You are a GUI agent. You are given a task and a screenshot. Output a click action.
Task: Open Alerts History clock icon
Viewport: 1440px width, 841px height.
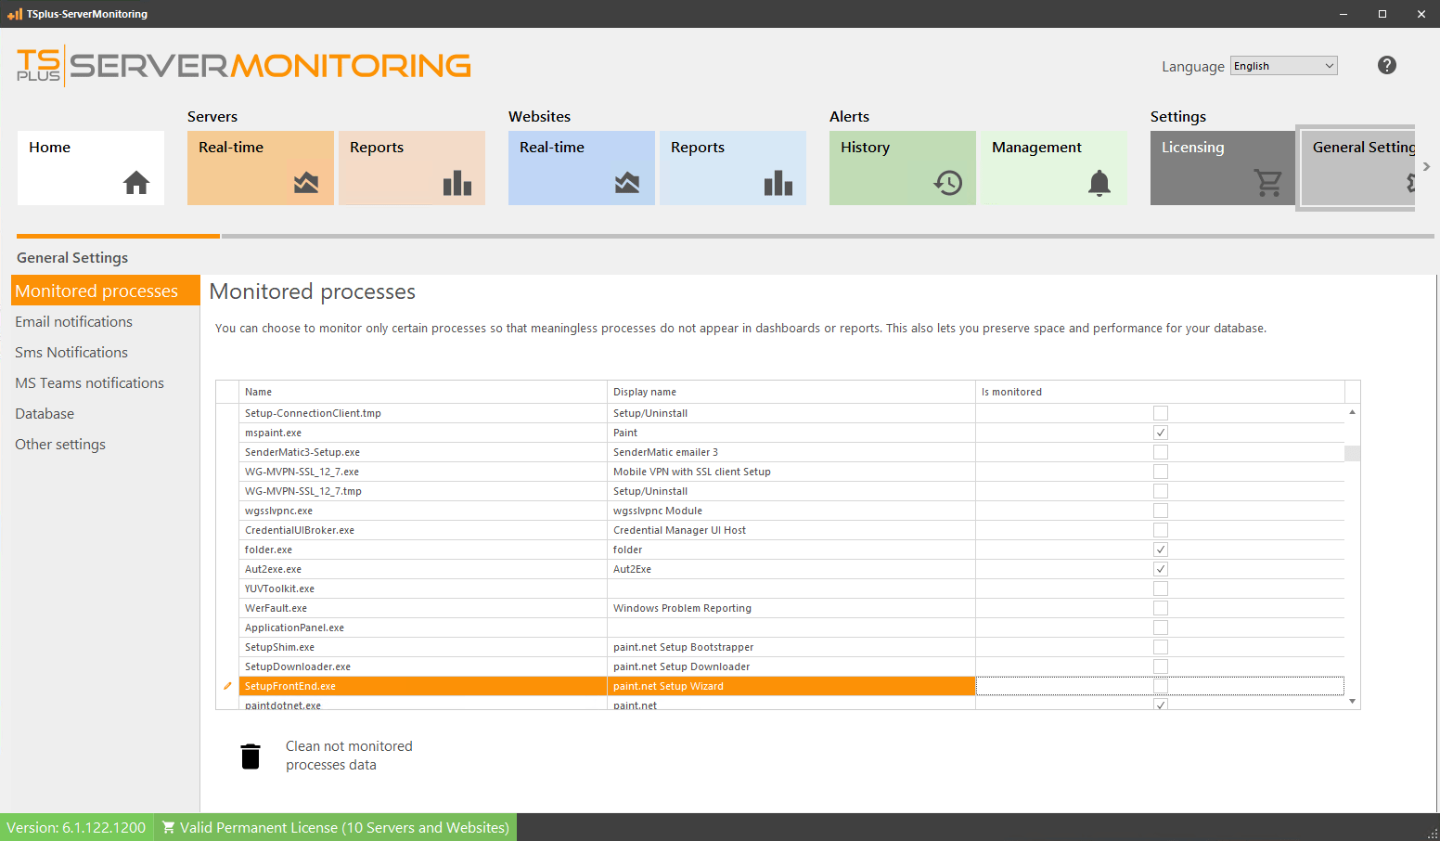click(948, 183)
